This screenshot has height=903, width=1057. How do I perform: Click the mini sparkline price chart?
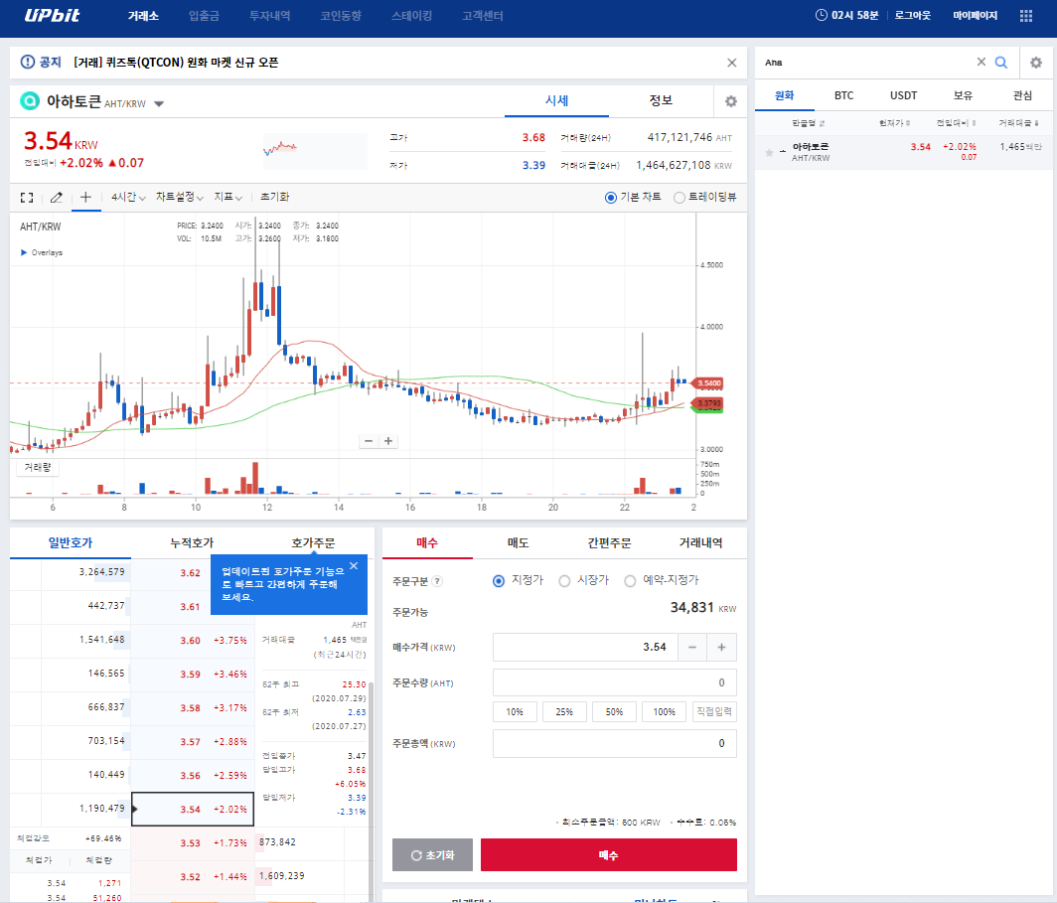315,150
